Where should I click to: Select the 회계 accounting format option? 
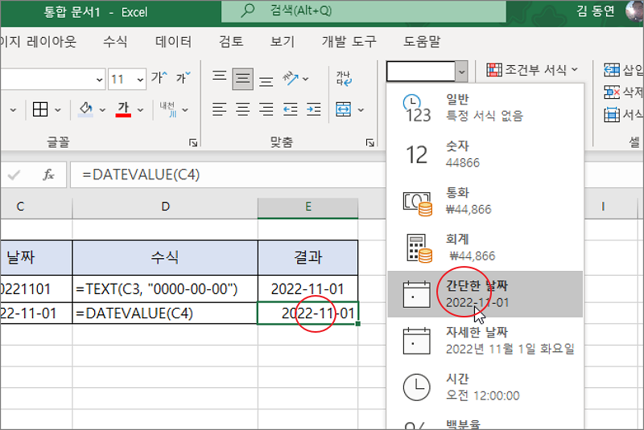coord(485,247)
